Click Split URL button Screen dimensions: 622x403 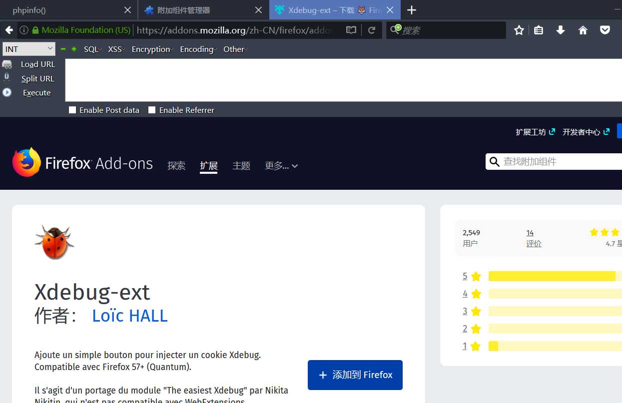coord(38,78)
